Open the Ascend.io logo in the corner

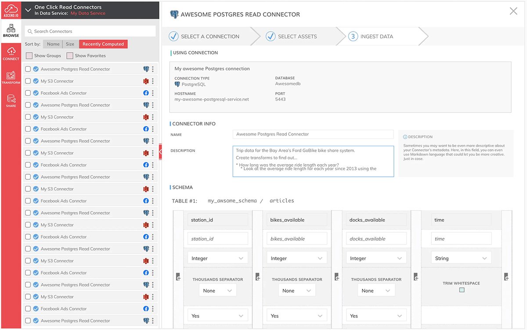coord(10,9)
